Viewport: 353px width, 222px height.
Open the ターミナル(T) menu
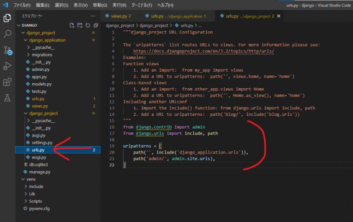[x=143, y=5]
